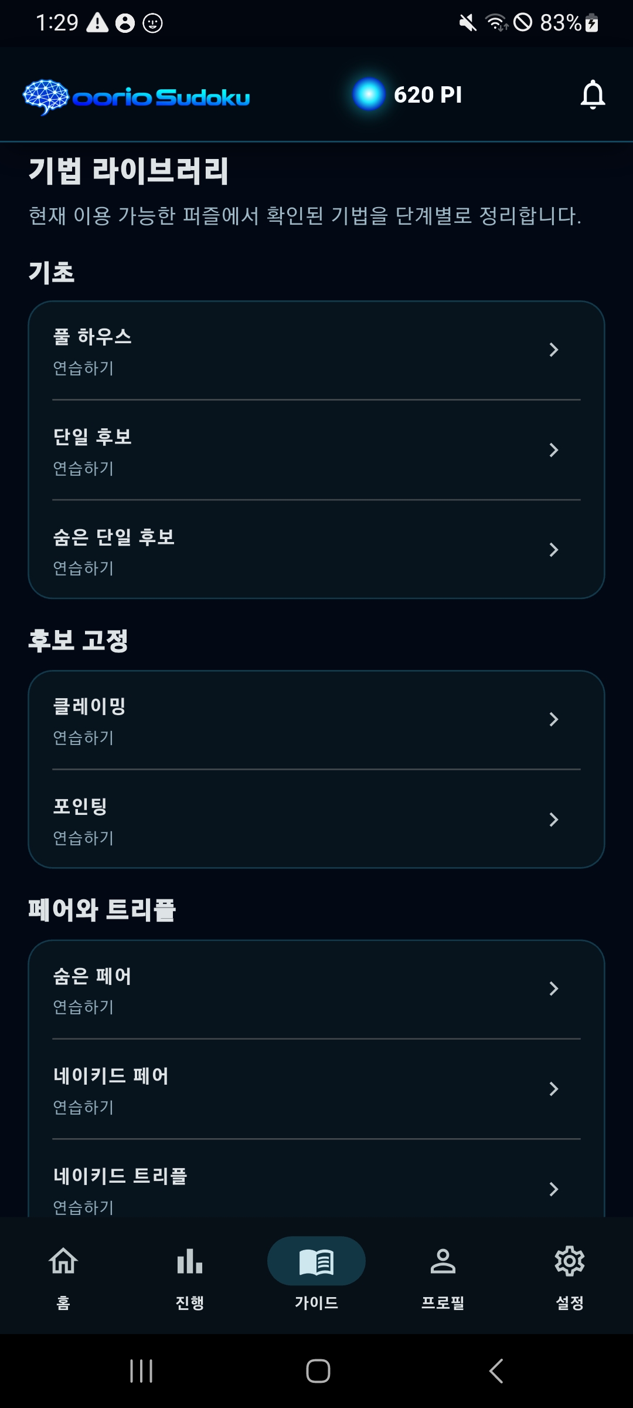Open the 설정 gear icon
Screen dimensions: 633x1408
[570, 1261]
